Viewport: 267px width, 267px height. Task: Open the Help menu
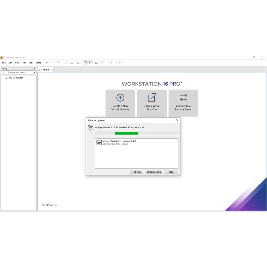tap(39, 63)
